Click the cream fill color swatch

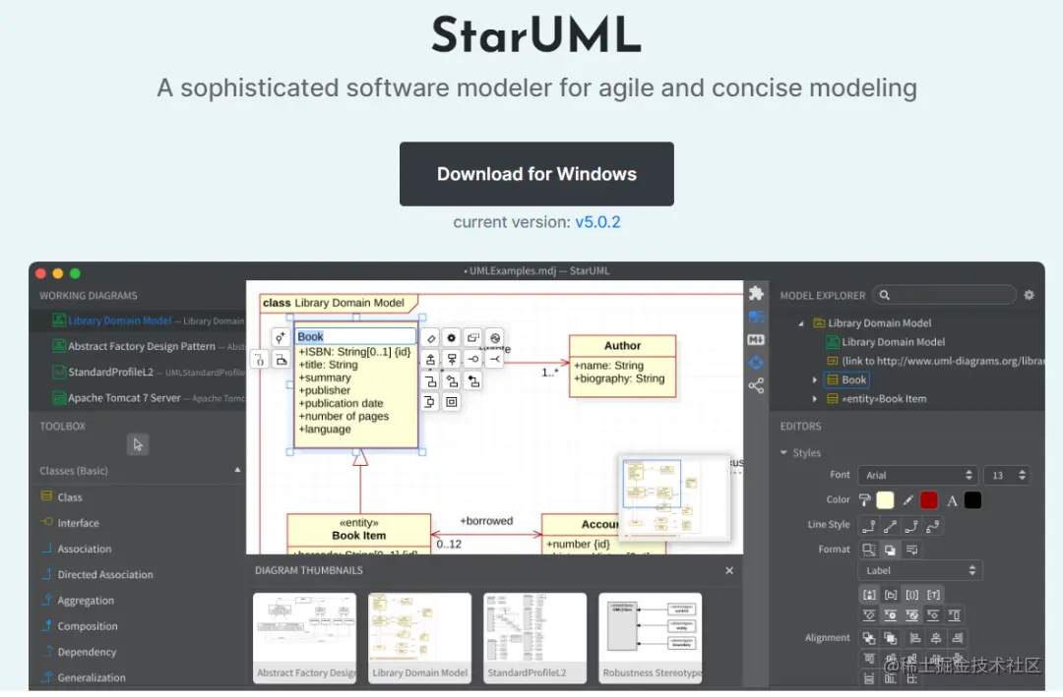pos(885,499)
